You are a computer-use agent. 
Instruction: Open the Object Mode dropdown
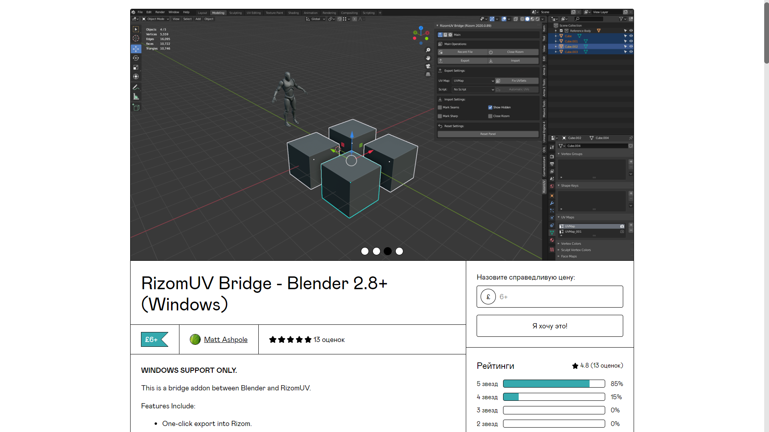click(x=156, y=19)
